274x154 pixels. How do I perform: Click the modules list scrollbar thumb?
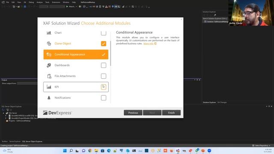pyautogui.click(x=110, y=53)
